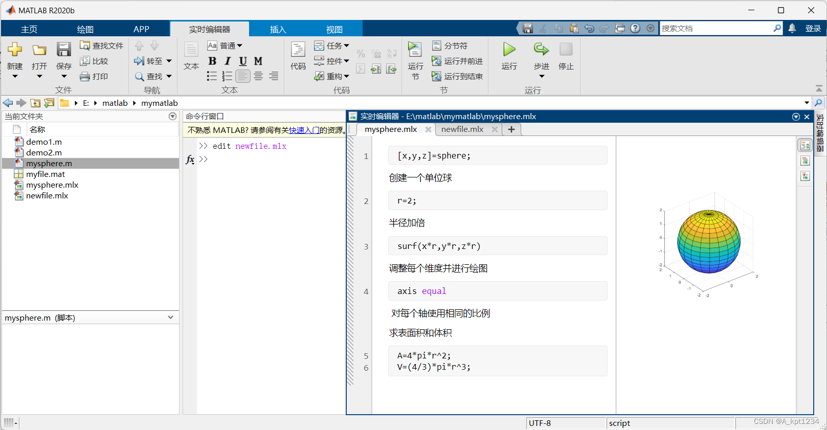Expand the mysphere.m script details panel

(170, 318)
